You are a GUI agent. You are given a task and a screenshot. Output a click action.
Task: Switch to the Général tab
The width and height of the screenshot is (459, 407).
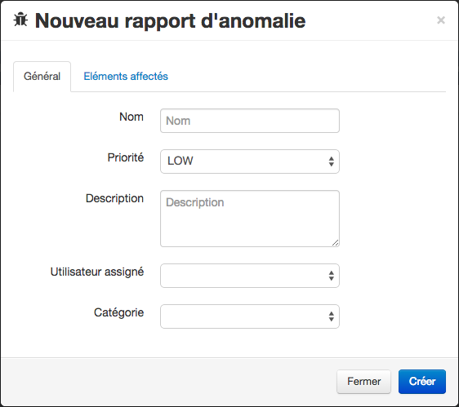[42, 77]
